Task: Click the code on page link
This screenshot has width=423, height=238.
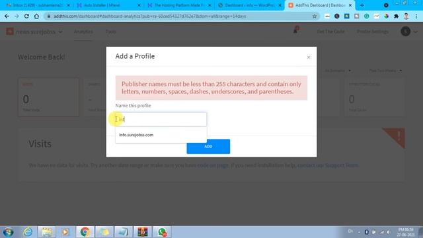Action: pyautogui.click(x=213, y=165)
